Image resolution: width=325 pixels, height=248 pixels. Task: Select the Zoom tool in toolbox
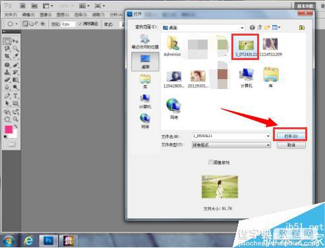(x=16, y=119)
